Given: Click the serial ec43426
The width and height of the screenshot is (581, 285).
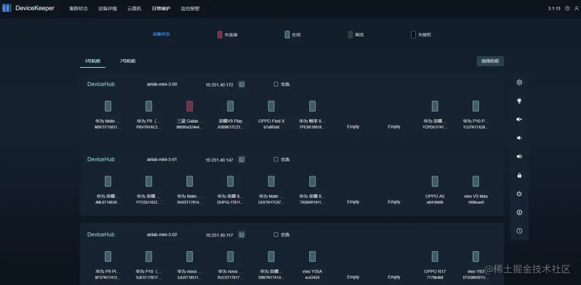Looking at the screenshot, I should (x=313, y=277).
